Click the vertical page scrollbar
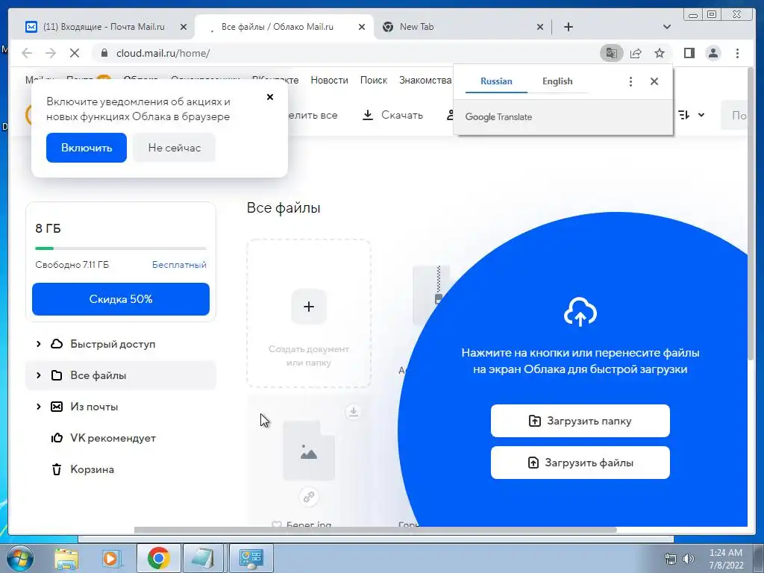The image size is (764, 573). (x=751, y=214)
